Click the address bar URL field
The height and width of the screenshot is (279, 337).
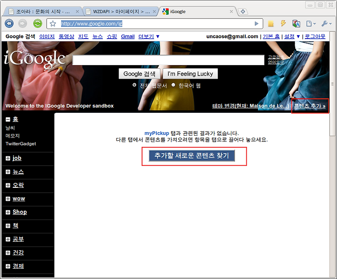(x=155, y=24)
